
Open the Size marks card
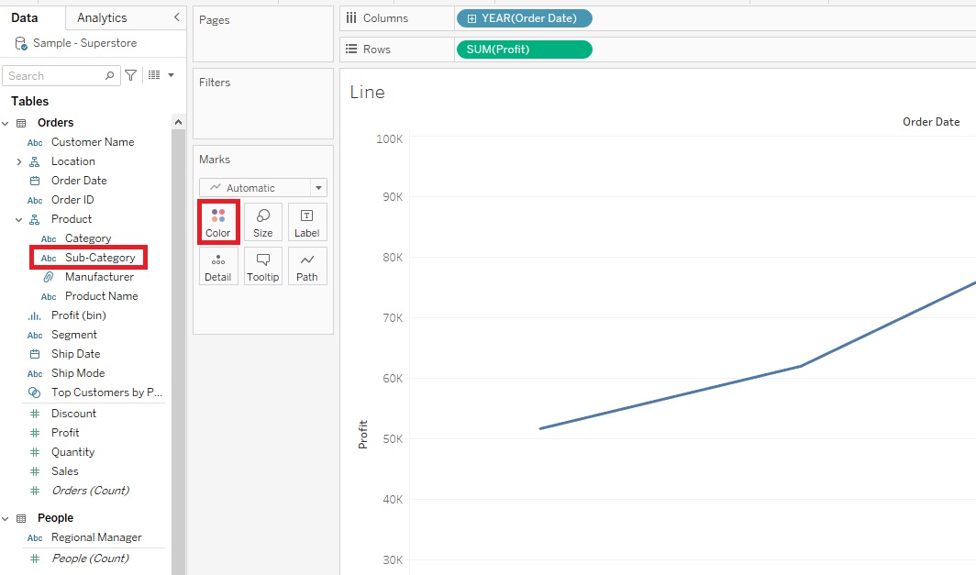262,222
